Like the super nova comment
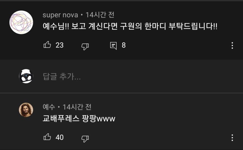Viewport: 243px width, 150px height. coord(47,45)
